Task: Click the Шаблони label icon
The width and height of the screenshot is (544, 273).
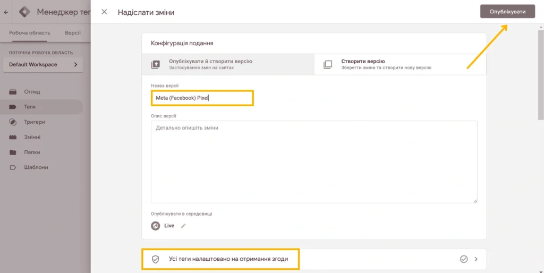Action: pos(13,167)
